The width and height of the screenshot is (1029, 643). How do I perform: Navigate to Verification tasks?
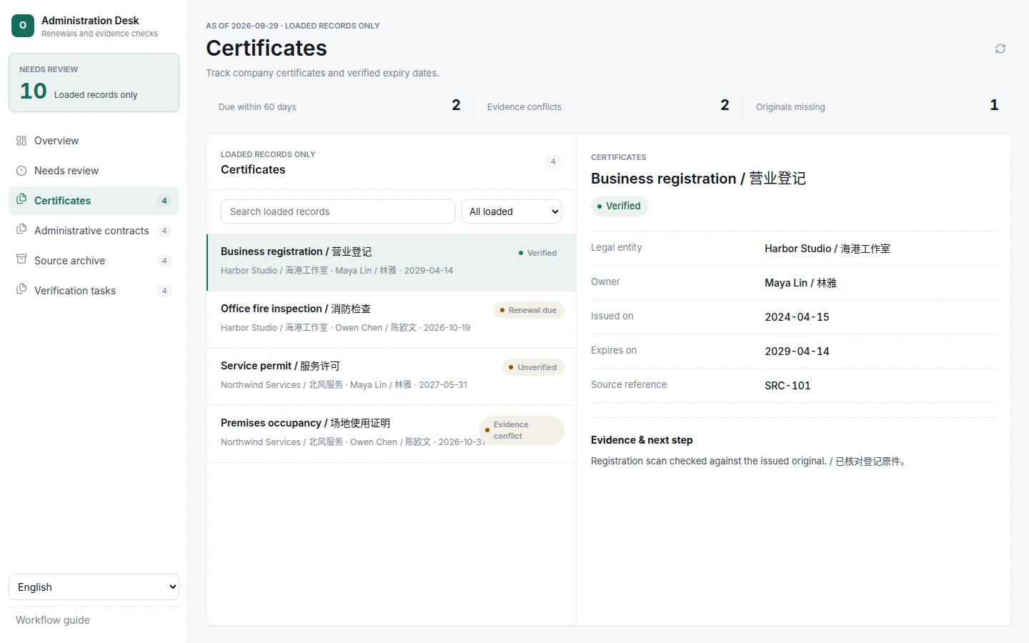coord(94,291)
